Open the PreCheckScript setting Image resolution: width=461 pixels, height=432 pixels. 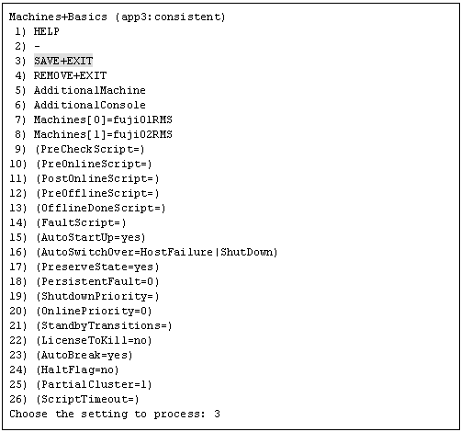[89, 149]
